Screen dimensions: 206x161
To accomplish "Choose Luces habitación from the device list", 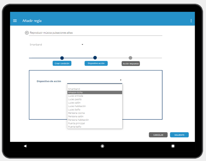I will click(95, 106).
